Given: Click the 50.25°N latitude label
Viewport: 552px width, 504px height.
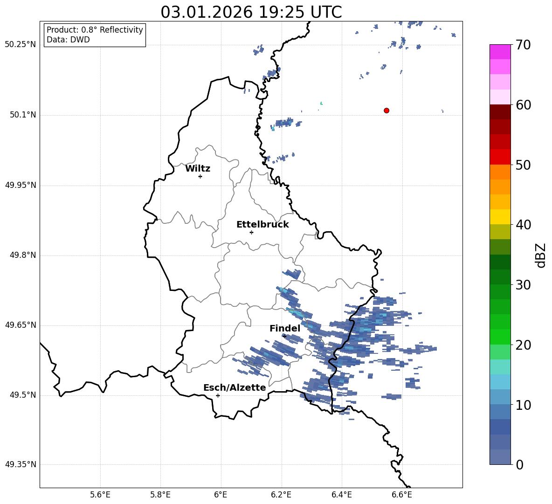Looking at the screenshot, I should pos(21,45).
